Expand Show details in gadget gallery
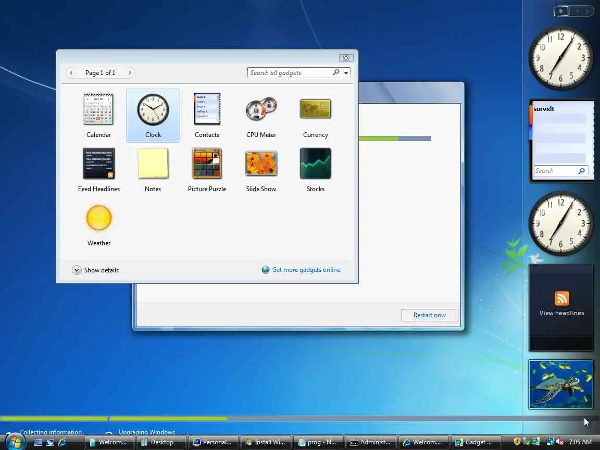This screenshot has height=450, width=600. (95, 270)
